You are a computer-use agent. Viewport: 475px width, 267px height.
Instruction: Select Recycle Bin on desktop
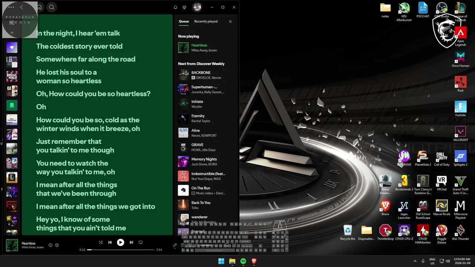(348, 233)
